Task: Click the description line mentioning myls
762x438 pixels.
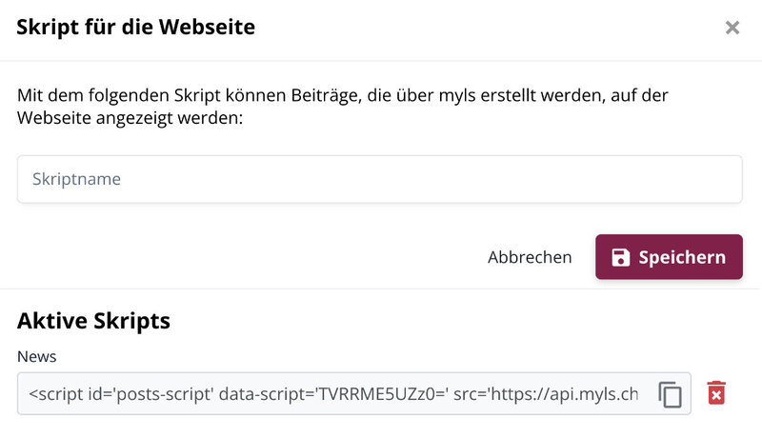Action: pyautogui.click(x=343, y=95)
